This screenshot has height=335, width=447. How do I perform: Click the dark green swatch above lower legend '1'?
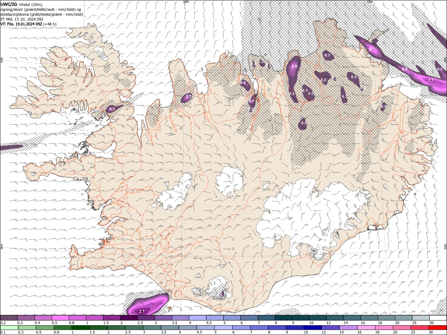tap(80, 328)
